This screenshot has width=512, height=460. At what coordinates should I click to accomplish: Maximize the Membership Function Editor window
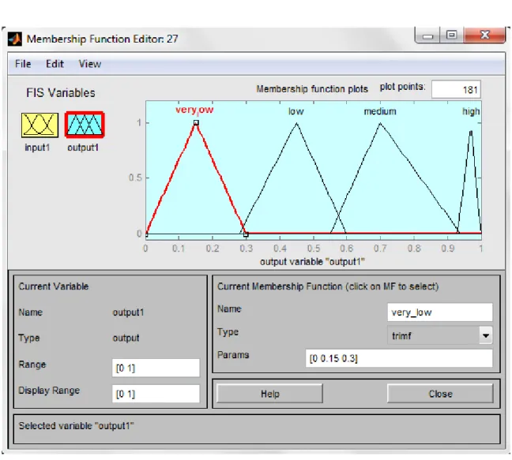452,35
